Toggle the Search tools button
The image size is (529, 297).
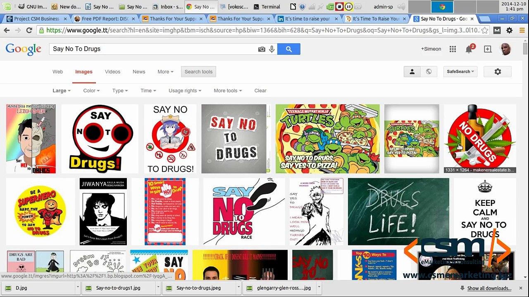coord(198,71)
